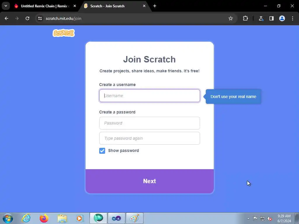Click the 'Create a password' label
299x224 pixels.
coord(117,112)
